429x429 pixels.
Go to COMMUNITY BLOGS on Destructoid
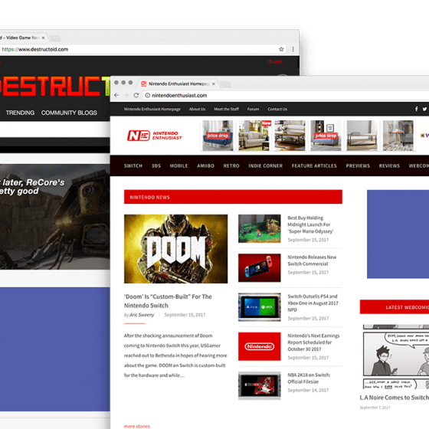[x=69, y=113]
